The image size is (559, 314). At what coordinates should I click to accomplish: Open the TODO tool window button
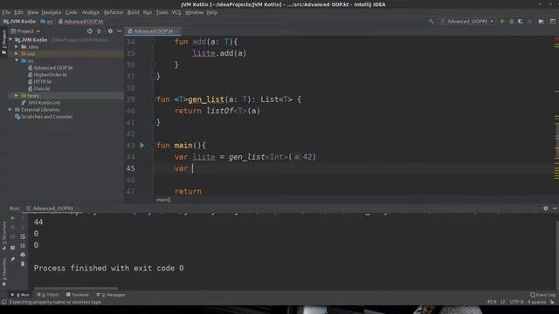click(x=48, y=295)
